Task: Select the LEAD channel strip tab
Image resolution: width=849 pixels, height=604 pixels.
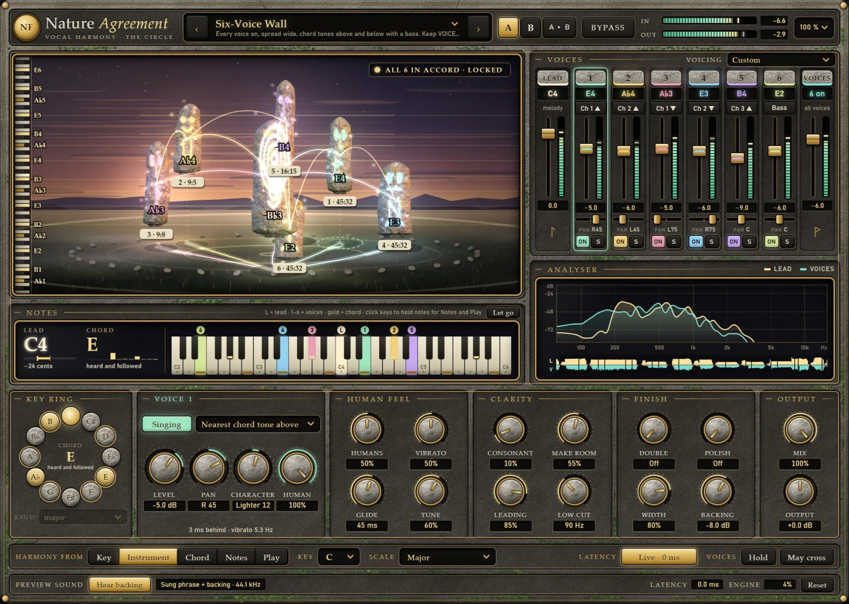Action: click(x=552, y=78)
